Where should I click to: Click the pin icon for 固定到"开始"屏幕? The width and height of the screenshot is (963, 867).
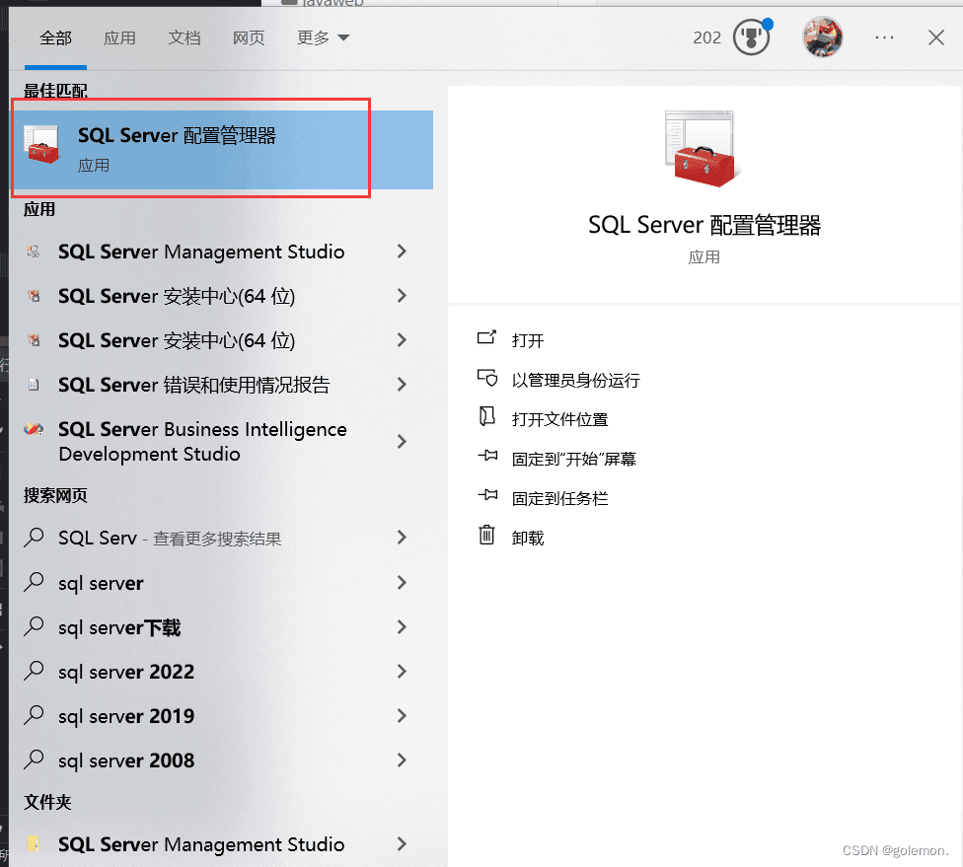click(x=487, y=456)
